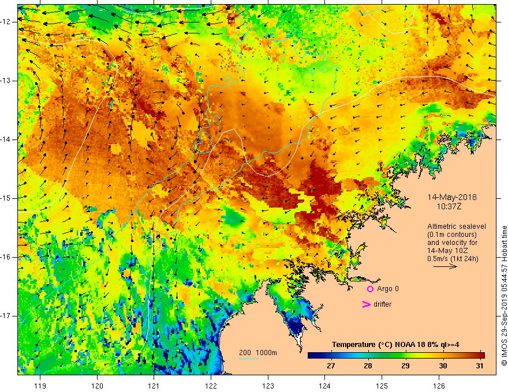
Task: Click the 'and velocity for' legend line
Action: tap(452, 243)
